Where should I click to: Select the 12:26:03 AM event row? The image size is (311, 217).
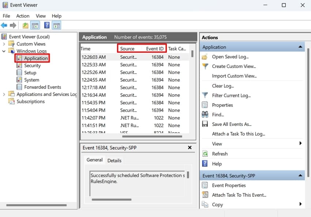[x=135, y=57]
